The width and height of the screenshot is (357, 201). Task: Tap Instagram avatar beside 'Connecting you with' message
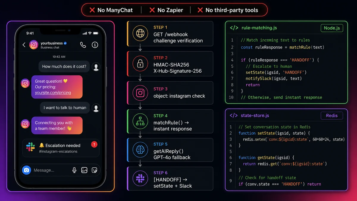pos(25,124)
